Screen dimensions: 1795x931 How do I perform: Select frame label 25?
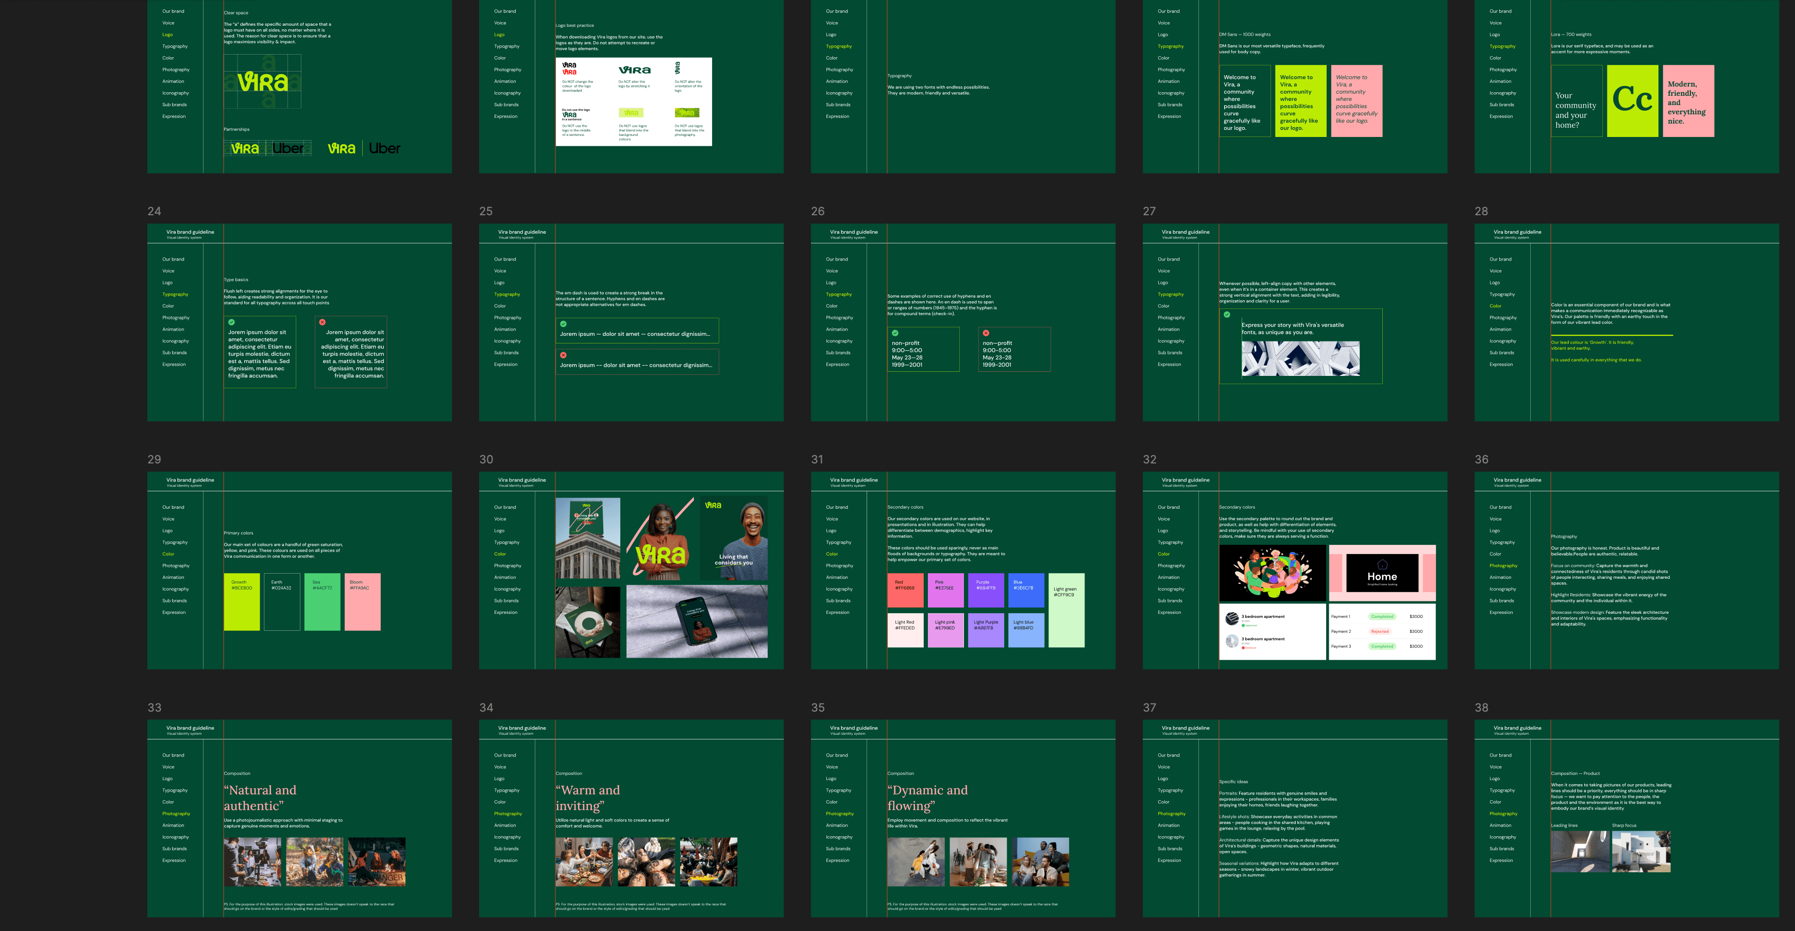point(486,211)
